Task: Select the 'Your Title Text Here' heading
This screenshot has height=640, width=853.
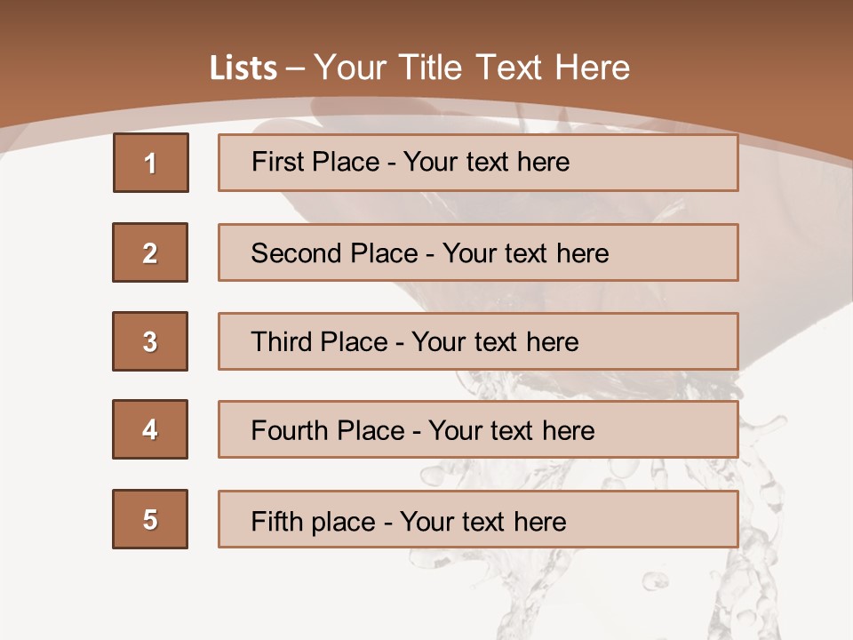Action: pyautogui.click(x=472, y=68)
